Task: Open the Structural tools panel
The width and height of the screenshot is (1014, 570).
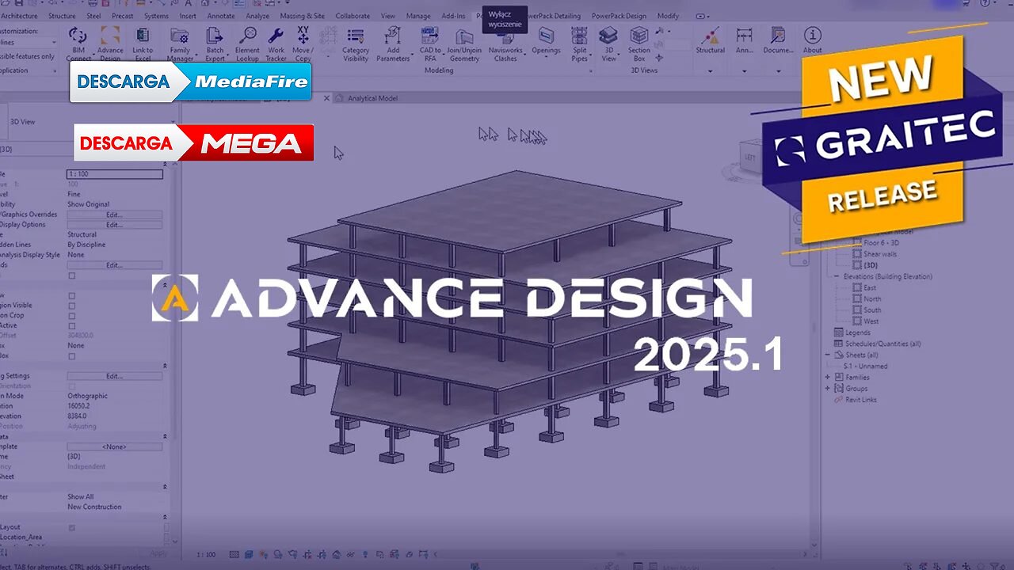Action: pos(710,41)
